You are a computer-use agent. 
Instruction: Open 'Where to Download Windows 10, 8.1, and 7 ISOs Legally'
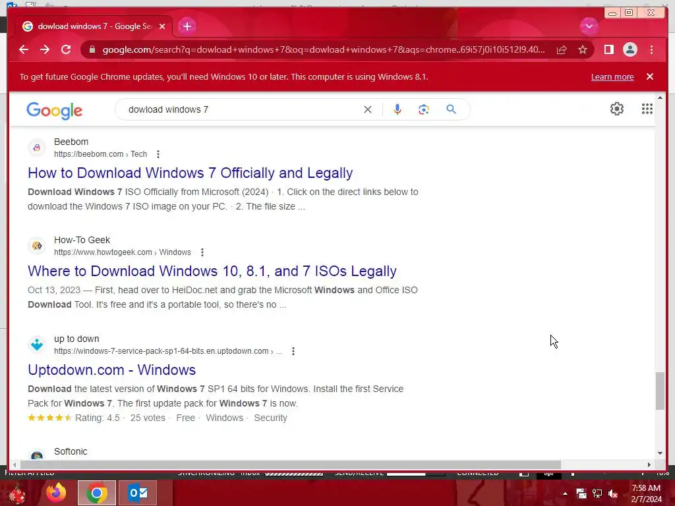212,271
